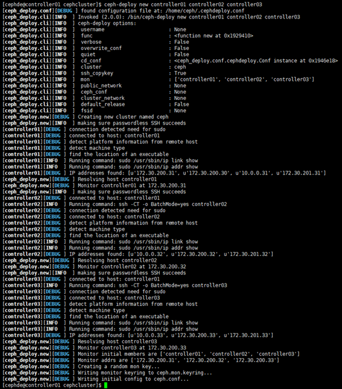Viewport: 342px width, 389px height.
Task: Click the ceph-deploy new command at the top prompt
Action: pos(183,4)
